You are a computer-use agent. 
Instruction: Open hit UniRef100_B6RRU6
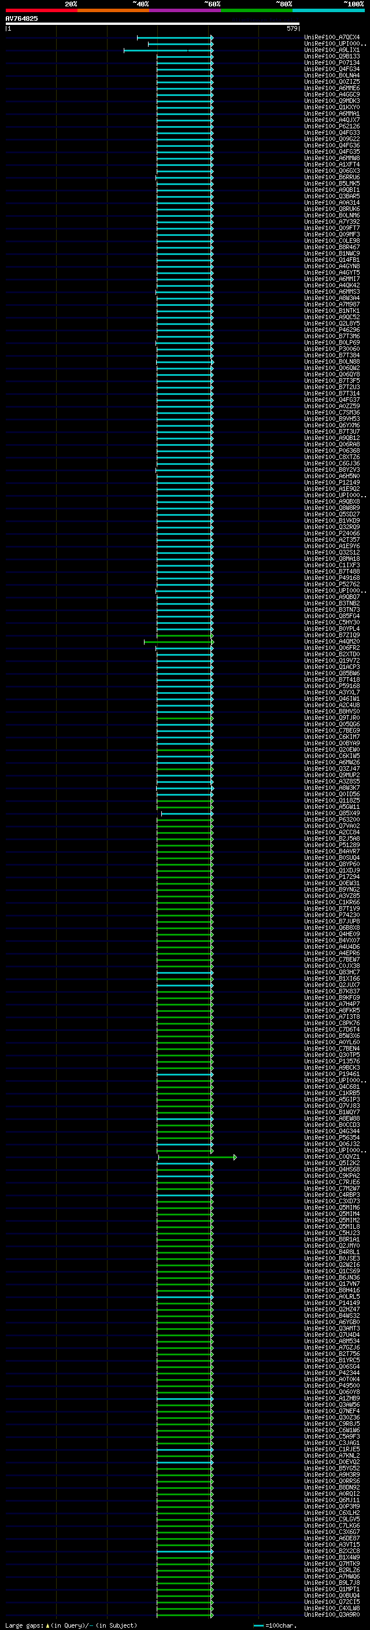[331, 177]
